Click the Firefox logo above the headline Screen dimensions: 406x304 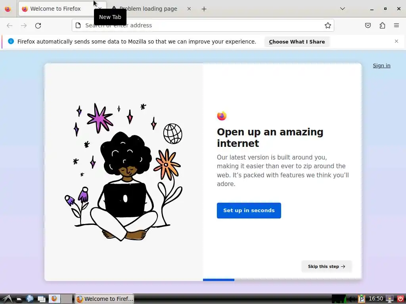222,116
